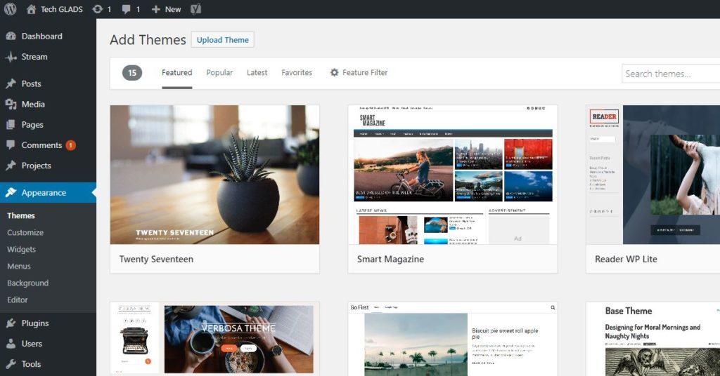Open Widgets submenu link
The image size is (720, 376).
point(21,250)
